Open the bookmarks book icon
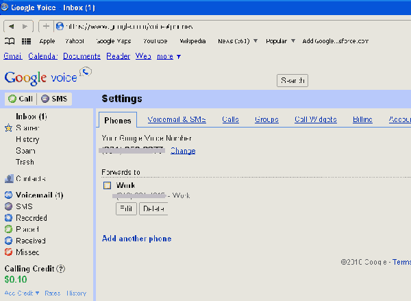The width and height of the screenshot is (411, 301). click(x=10, y=41)
